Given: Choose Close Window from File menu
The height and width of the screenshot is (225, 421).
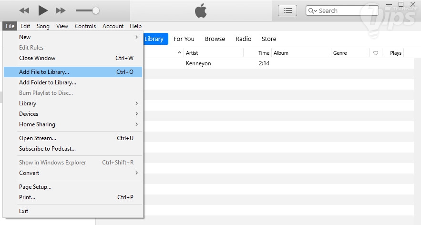Looking at the screenshot, I should [x=73, y=58].
